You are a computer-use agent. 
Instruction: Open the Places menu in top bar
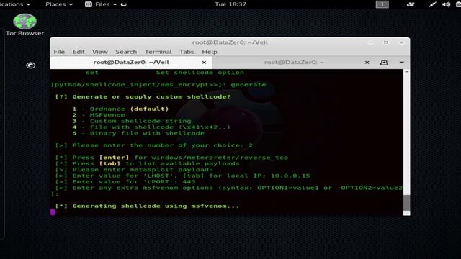coord(59,4)
